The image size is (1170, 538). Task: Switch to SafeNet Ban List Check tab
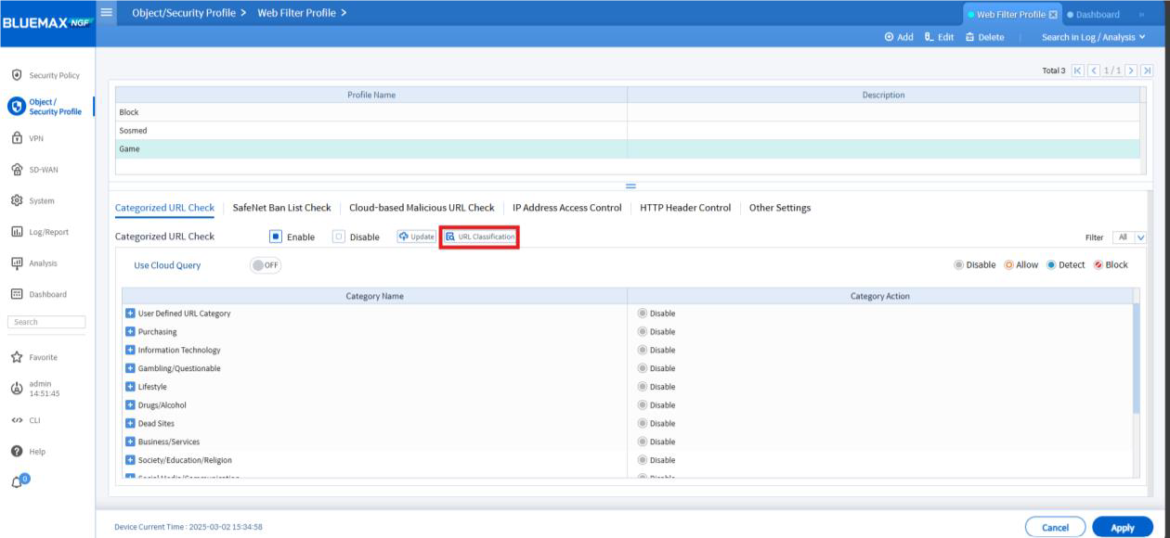tap(281, 208)
